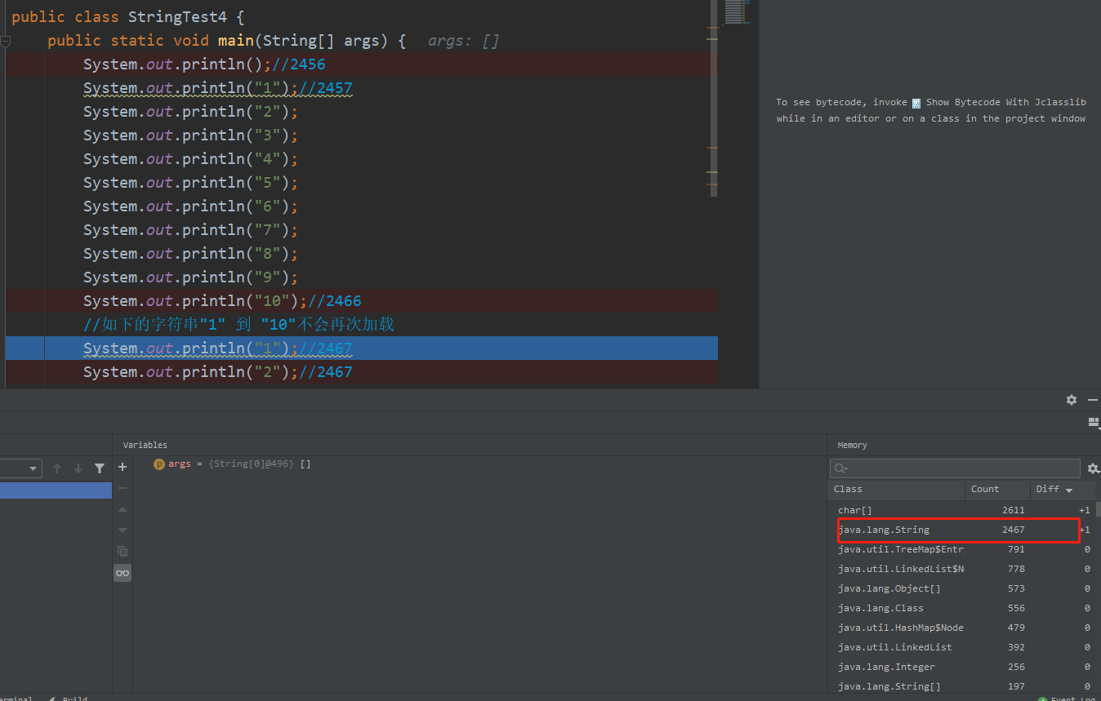This screenshot has height=701, width=1101.
Task: Select the char[] row in the Memory table
Action: click(961, 510)
